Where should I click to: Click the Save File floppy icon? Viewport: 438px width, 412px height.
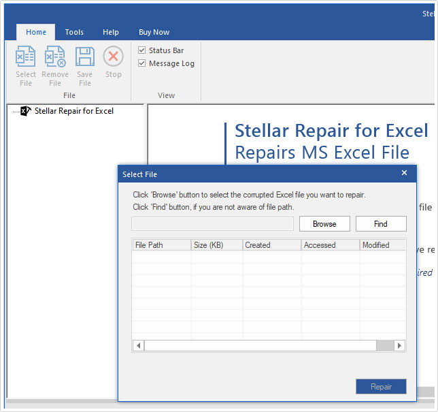[x=84, y=57]
